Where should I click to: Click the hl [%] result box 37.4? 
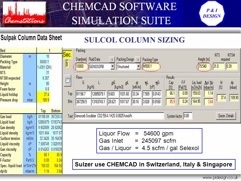[221, 98]
